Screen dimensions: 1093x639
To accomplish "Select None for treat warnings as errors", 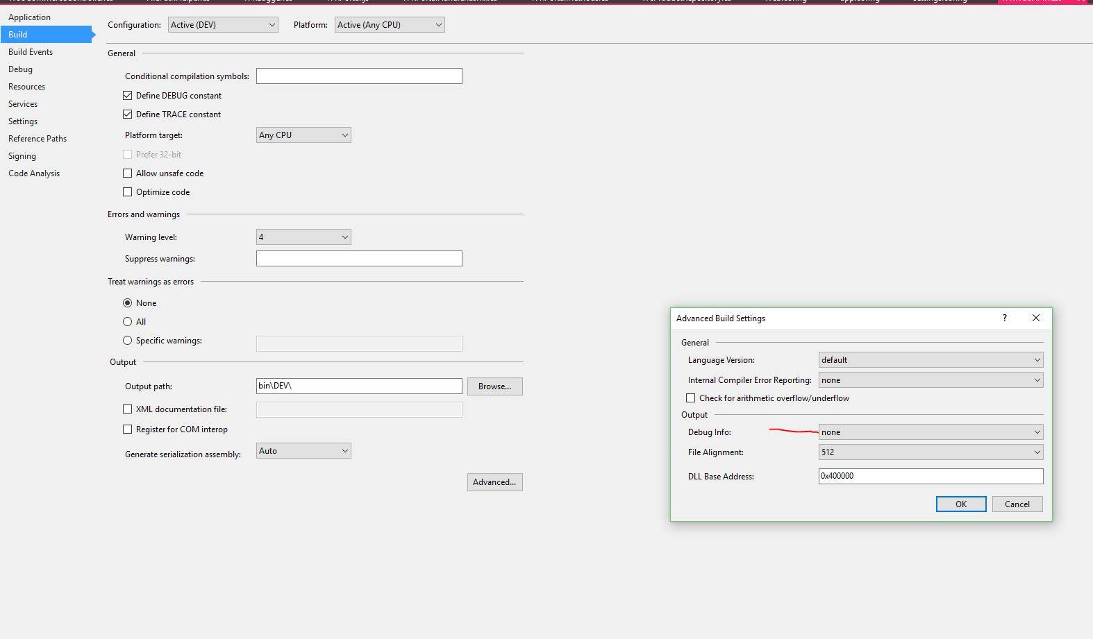I will 127,303.
